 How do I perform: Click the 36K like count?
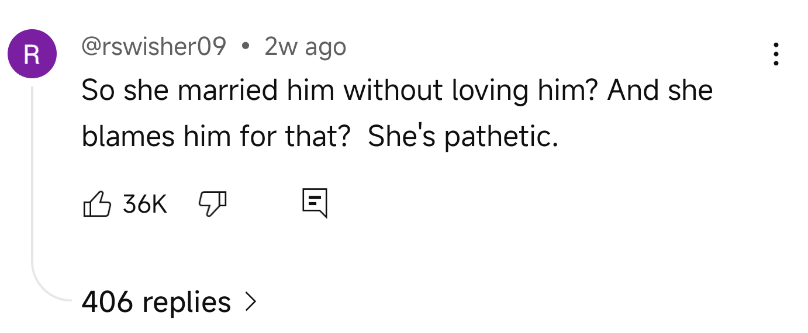(145, 204)
